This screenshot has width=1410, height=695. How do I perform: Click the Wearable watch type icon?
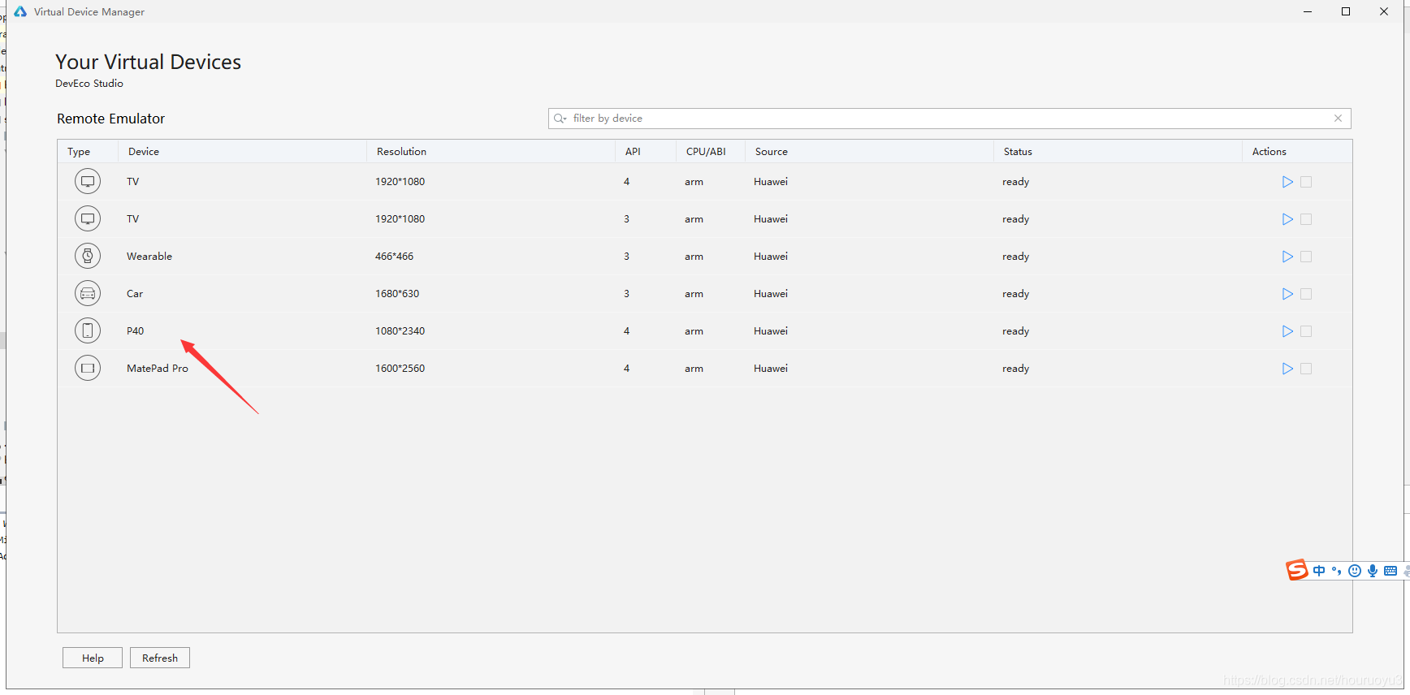click(x=88, y=256)
